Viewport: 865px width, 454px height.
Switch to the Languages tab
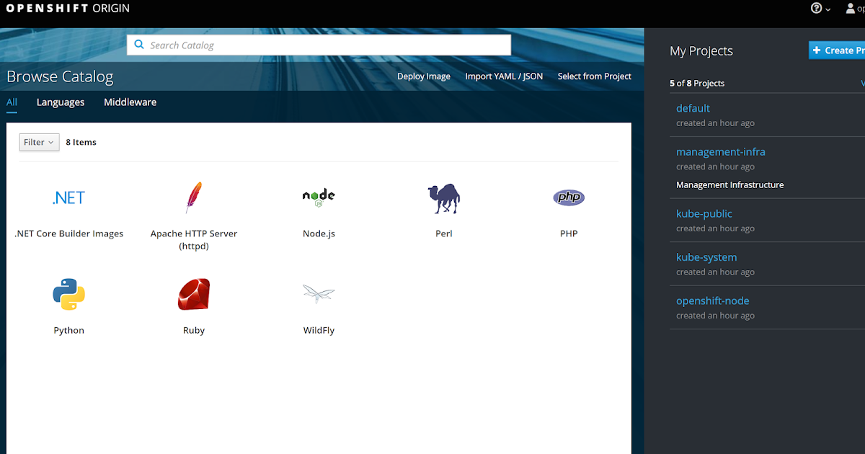[x=60, y=102]
